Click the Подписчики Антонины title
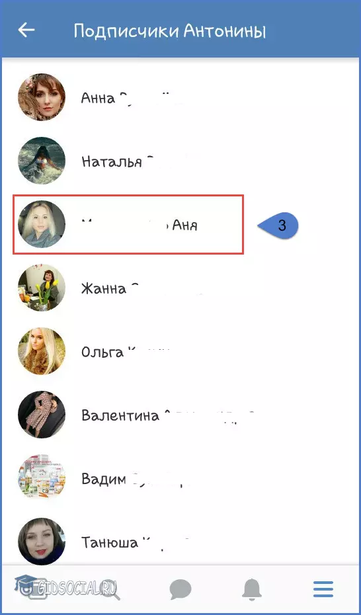 [170, 31]
